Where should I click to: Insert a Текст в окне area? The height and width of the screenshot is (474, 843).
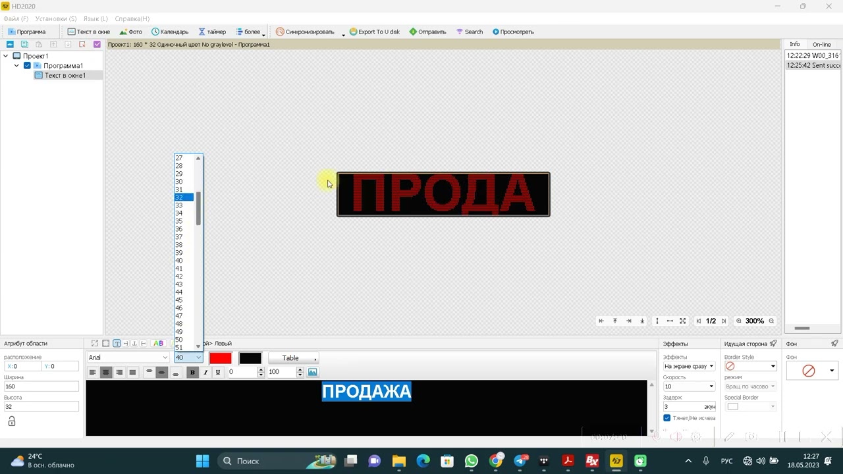point(89,32)
